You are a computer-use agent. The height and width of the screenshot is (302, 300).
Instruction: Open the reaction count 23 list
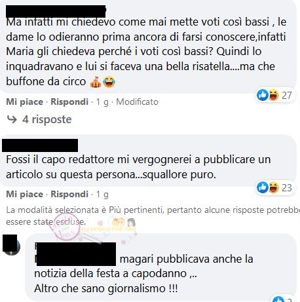pos(287,188)
